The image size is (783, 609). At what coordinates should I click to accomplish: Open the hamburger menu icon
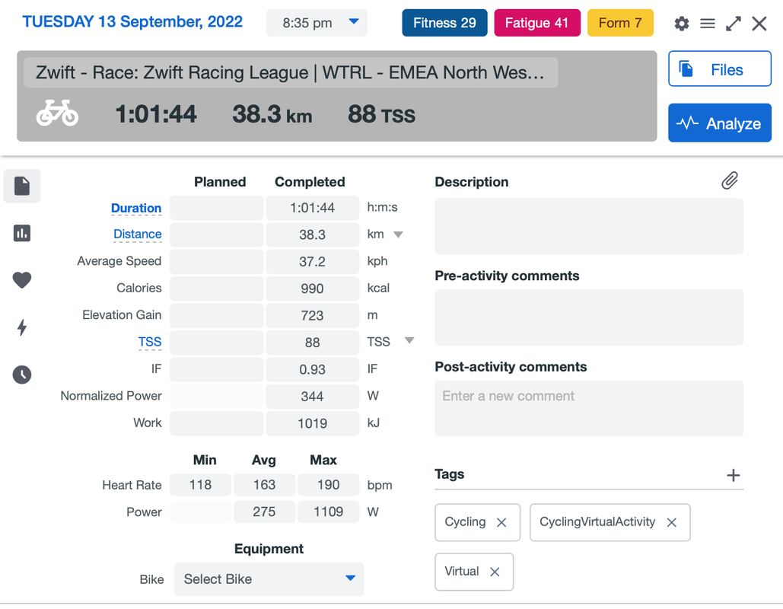708,24
